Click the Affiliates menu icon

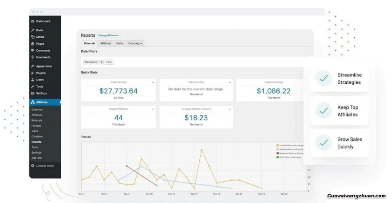(33, 102)
